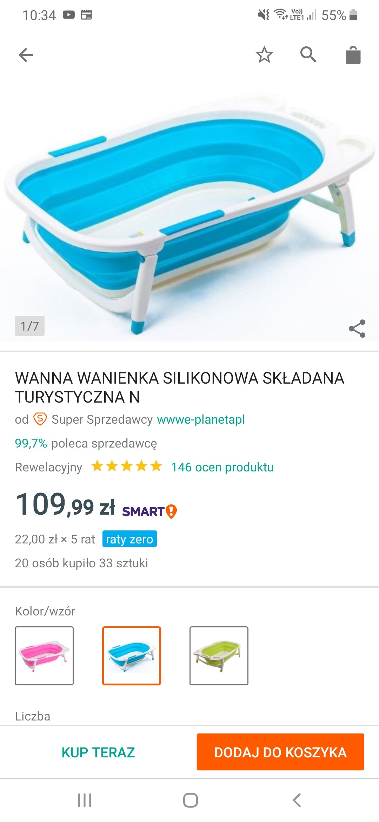Screen dimensions: 379x822
Task: Select the blue bathtub color variant
Action: click(132, 655)
